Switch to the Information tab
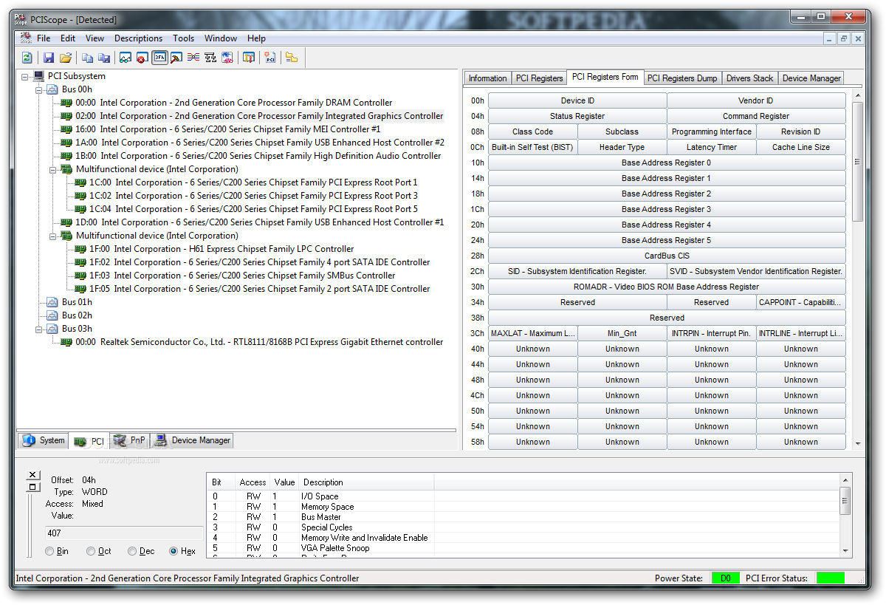The height and width of the screenshot is (605, 886). tap(487, 78)
